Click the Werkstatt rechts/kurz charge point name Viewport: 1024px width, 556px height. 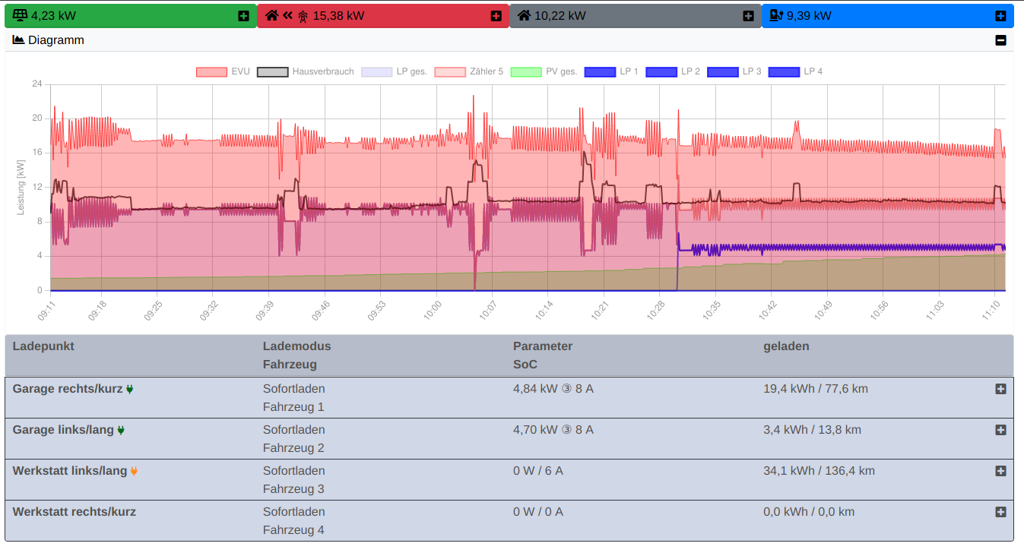point(75,512)
